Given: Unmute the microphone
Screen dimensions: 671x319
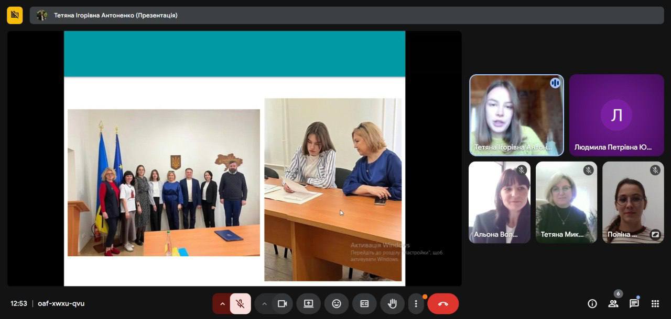Looking at the screenshot, I should tap(240, 304).
